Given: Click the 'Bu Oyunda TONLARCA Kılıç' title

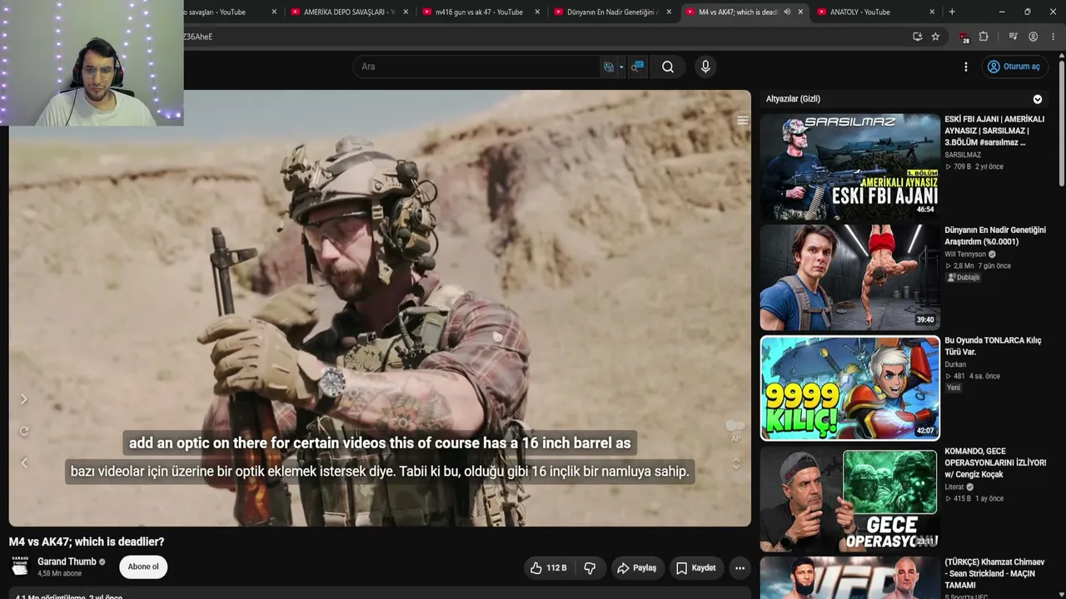Looking at the screenshot, I should click(993, 346).
